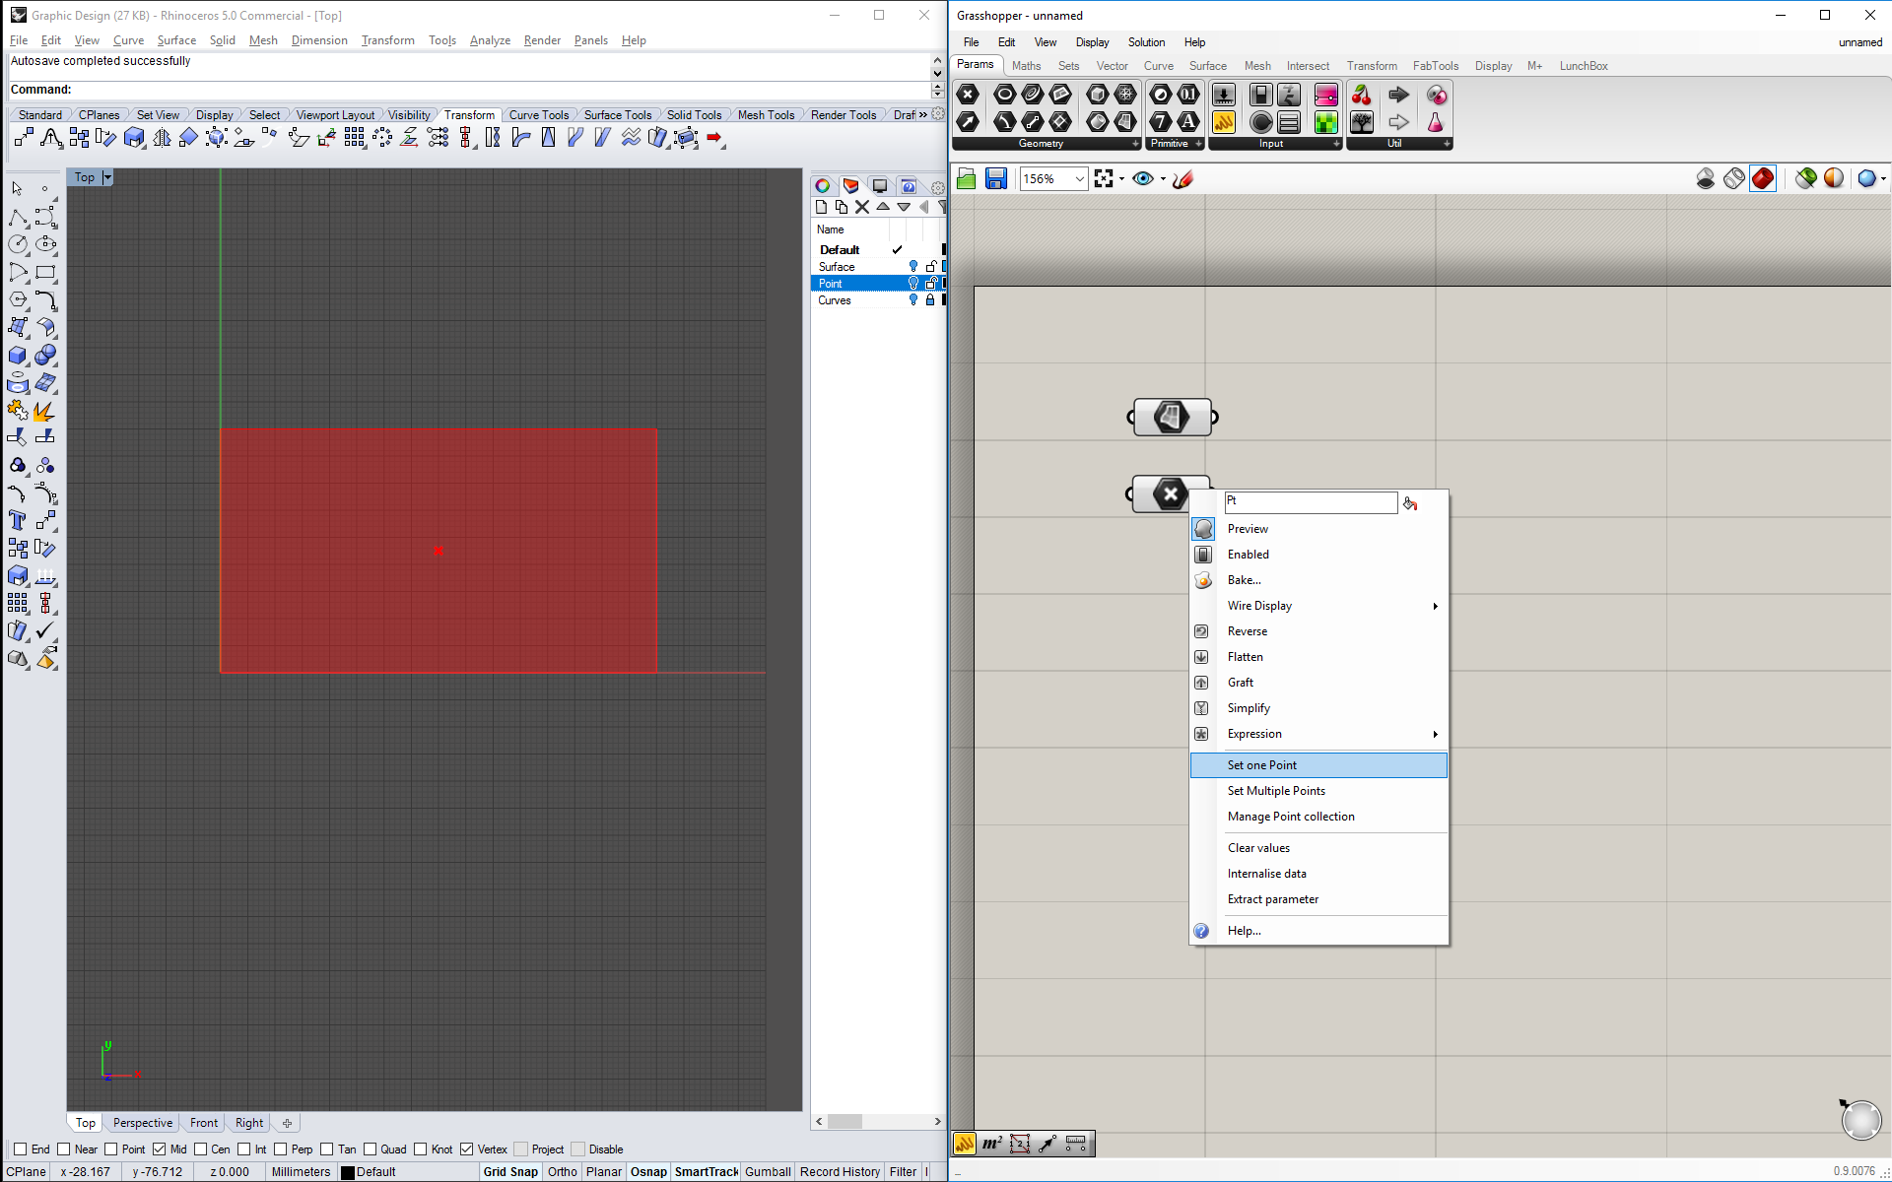The width and height of the screenshot is (1892, 1182).
Task: Expand the Geometry panel plus button
Action: (1135, 144)
